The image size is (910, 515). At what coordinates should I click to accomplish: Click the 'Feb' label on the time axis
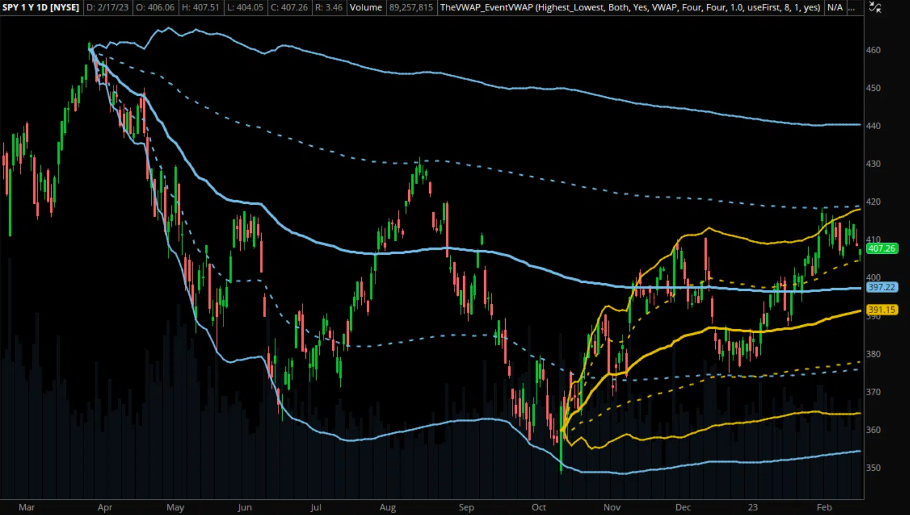(824, 507)
